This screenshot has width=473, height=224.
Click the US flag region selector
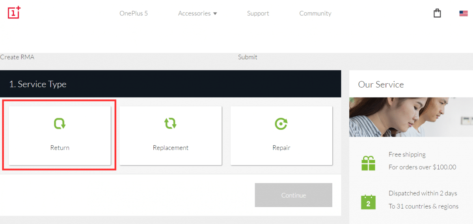coord(463,13)
